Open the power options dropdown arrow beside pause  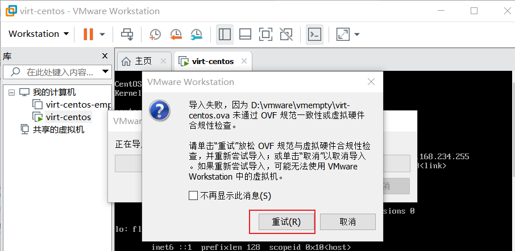tap(102, 34)
